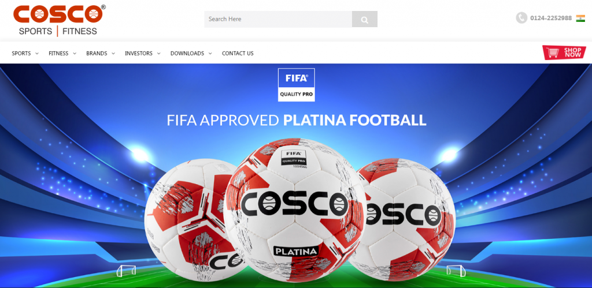
Task: Click the FIFA Approved Platina Football heading
Action: (297, 120)
